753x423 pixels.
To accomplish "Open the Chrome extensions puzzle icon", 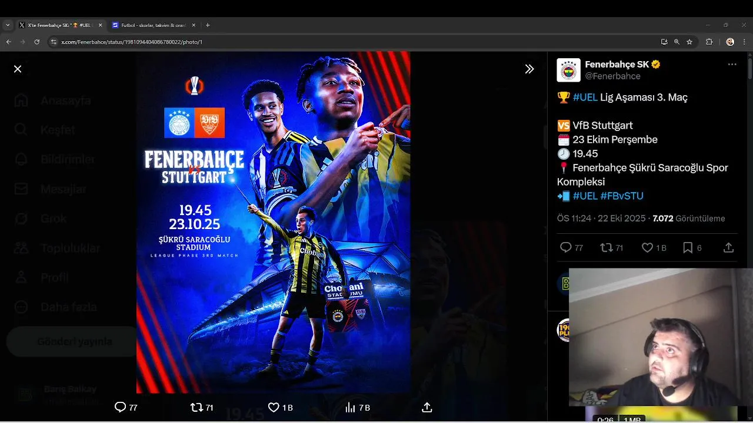I will pyautogui.click(x=709, y=42).
